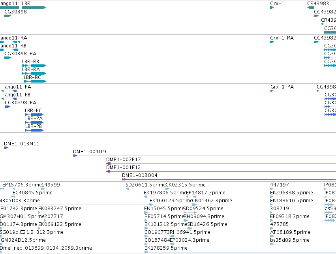Click EST label bs35d09.5prime

point(290,240)
